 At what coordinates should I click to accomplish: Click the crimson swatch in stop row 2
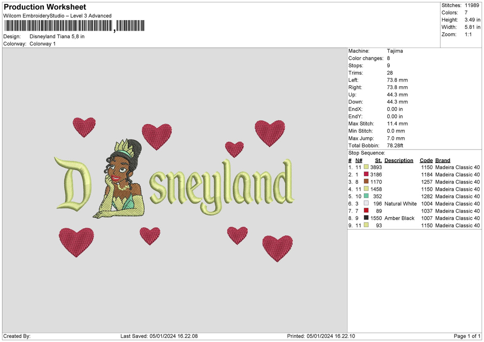[x=366, y=175]
